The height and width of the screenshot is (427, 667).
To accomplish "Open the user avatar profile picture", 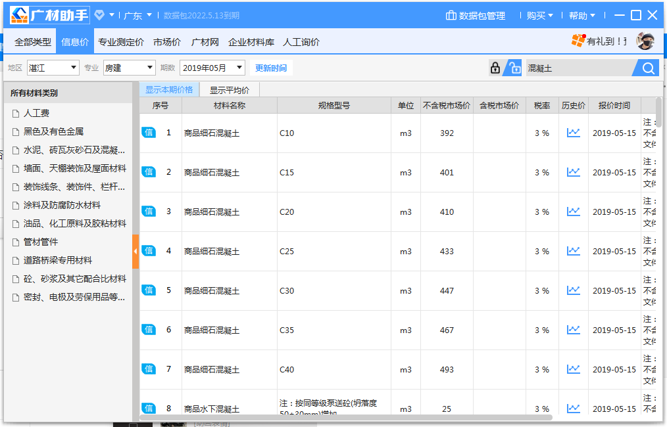I will [x=645, y=41].
